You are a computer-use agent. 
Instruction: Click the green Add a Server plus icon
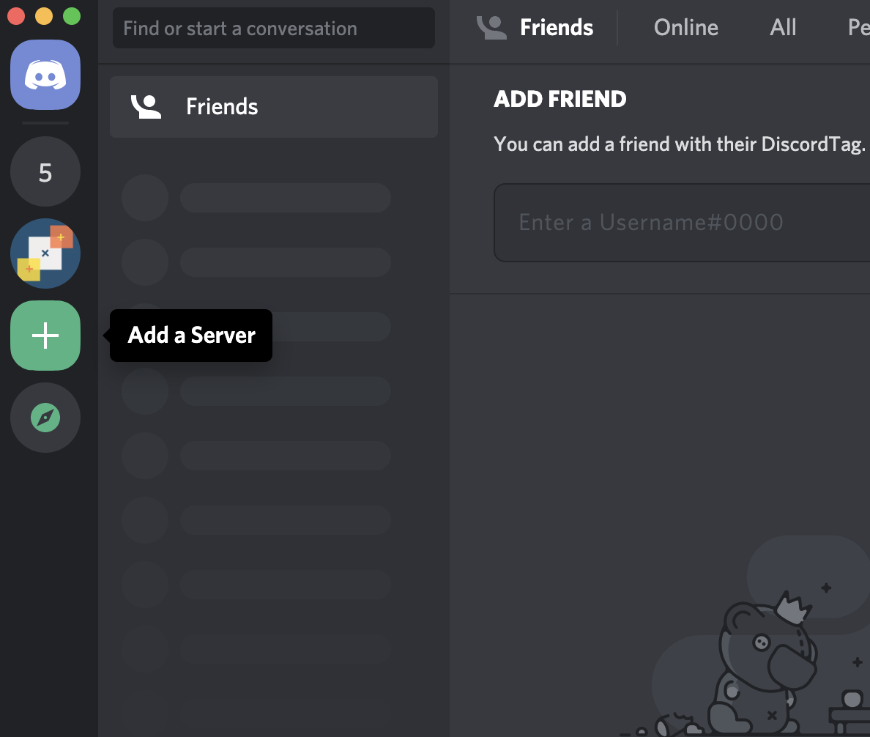(x=45, y=336)
